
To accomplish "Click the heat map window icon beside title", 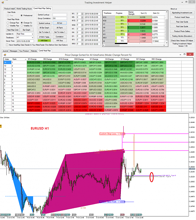I will [5, 55].
